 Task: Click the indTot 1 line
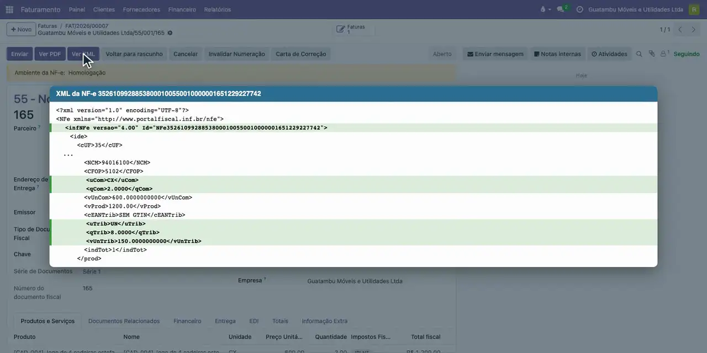115,250
